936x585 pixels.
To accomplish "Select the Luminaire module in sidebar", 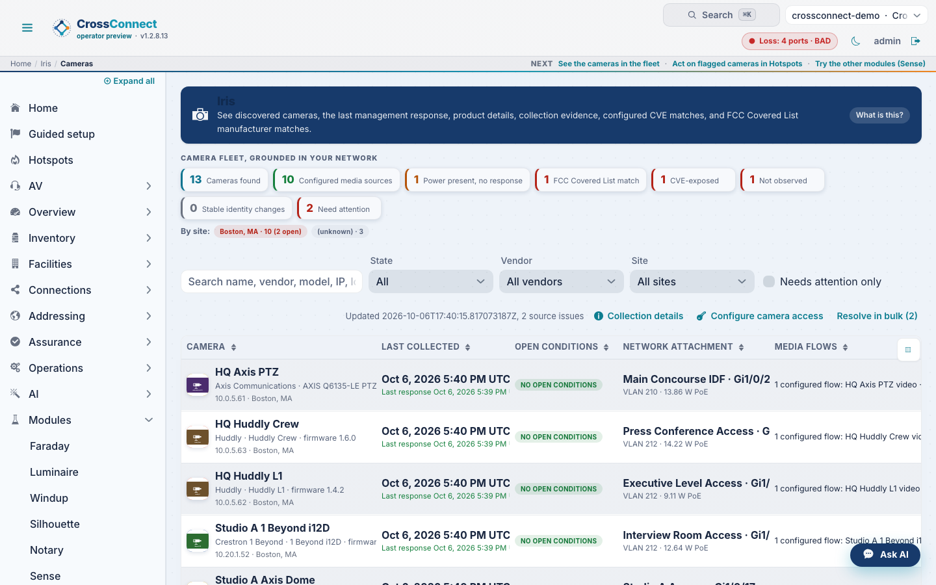I will point(54,472).
